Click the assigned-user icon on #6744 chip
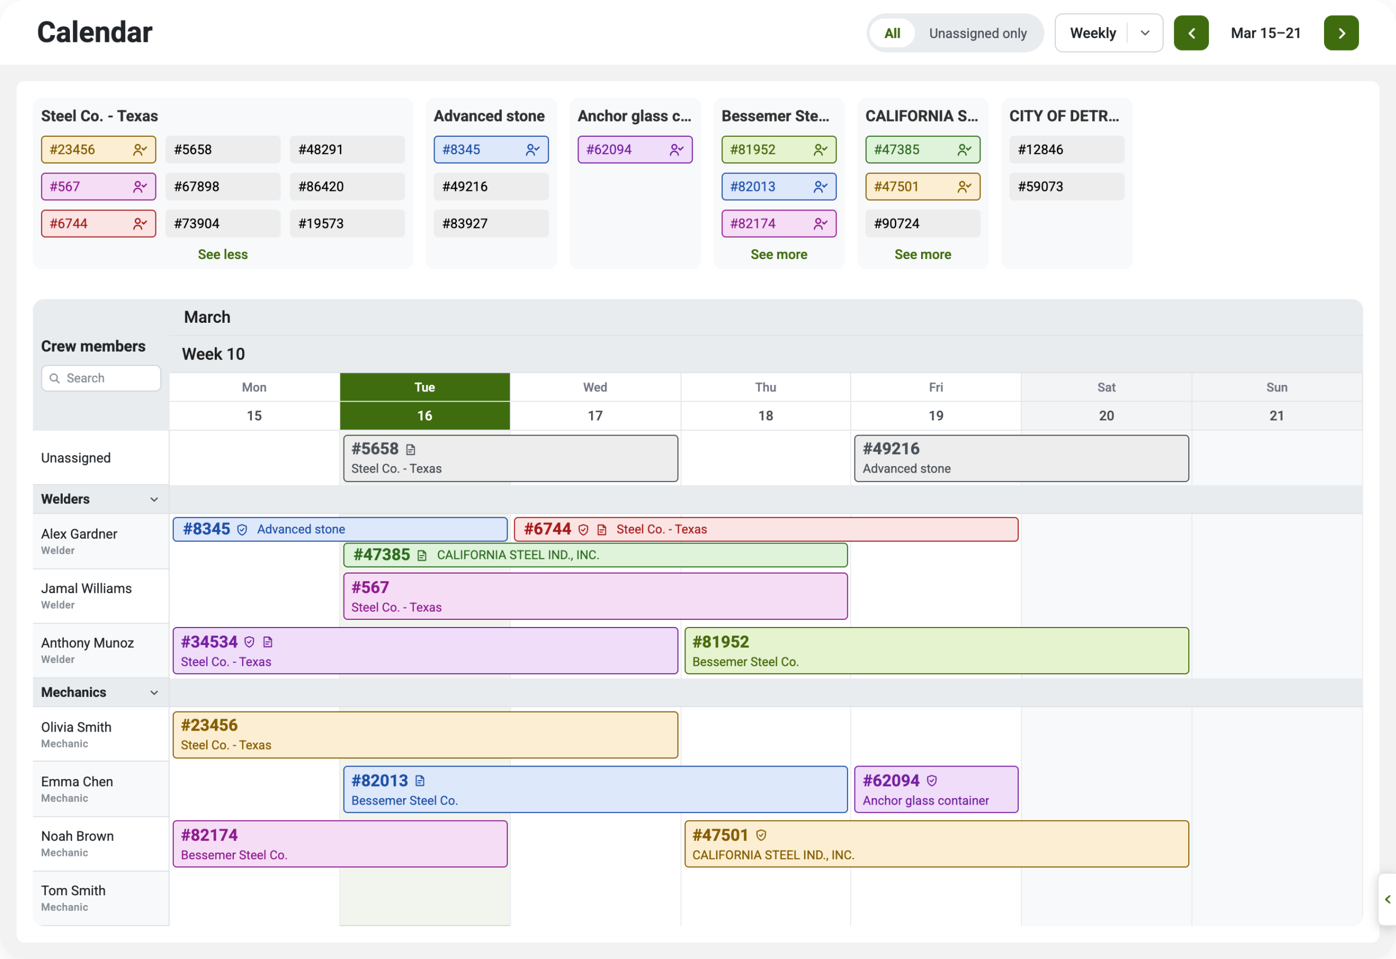Screen dimensions: 1396x959 (140, 224)
